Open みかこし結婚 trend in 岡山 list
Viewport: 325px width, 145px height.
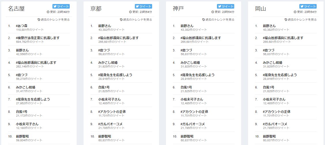(273, 62)
